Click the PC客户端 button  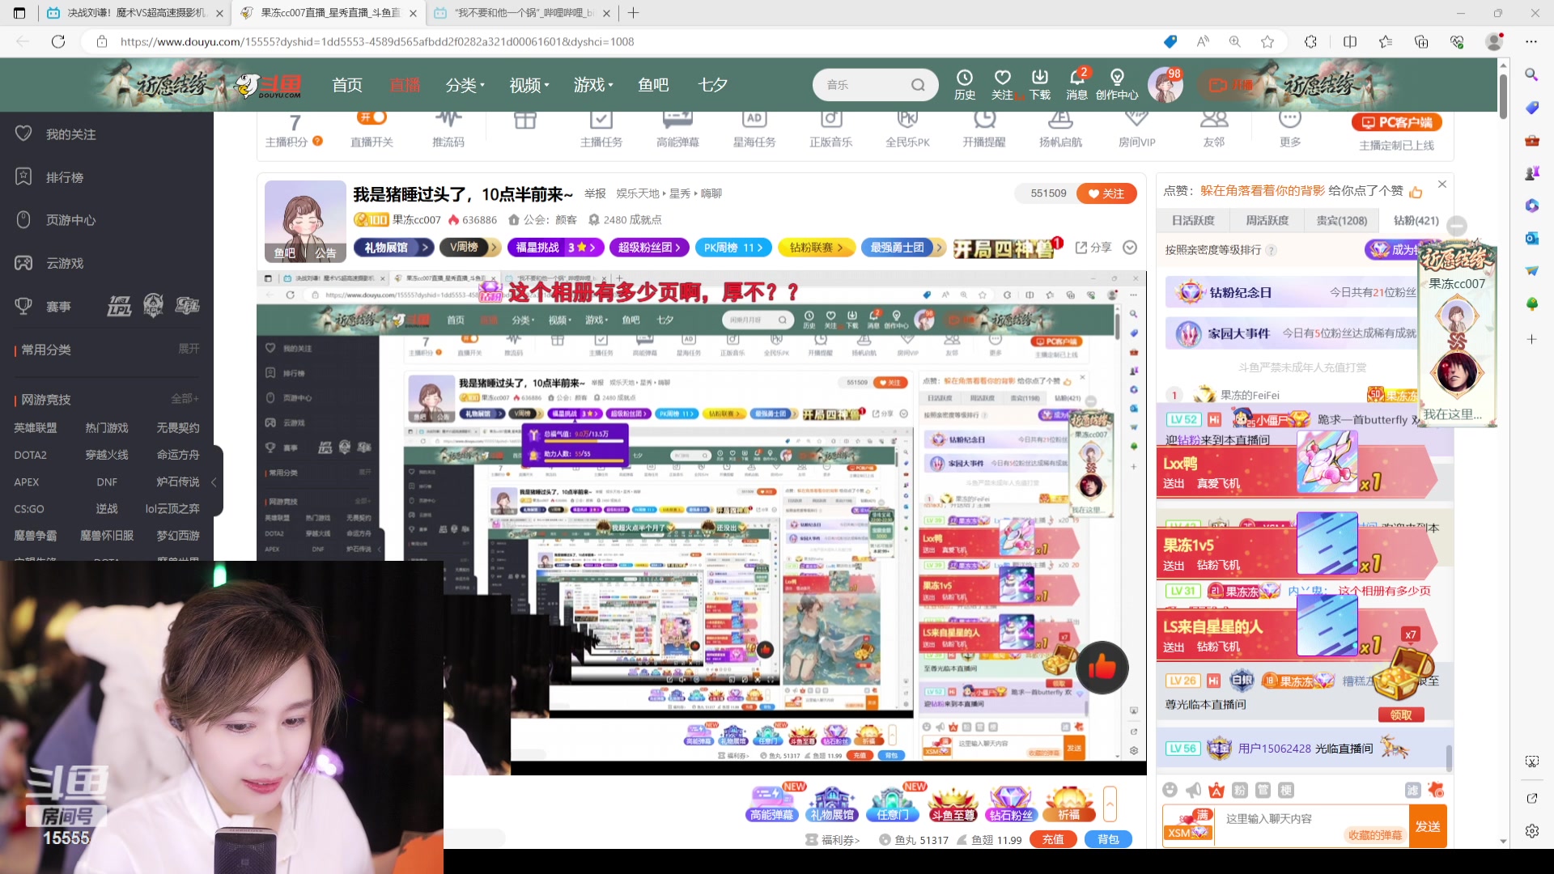point(1397,122)
